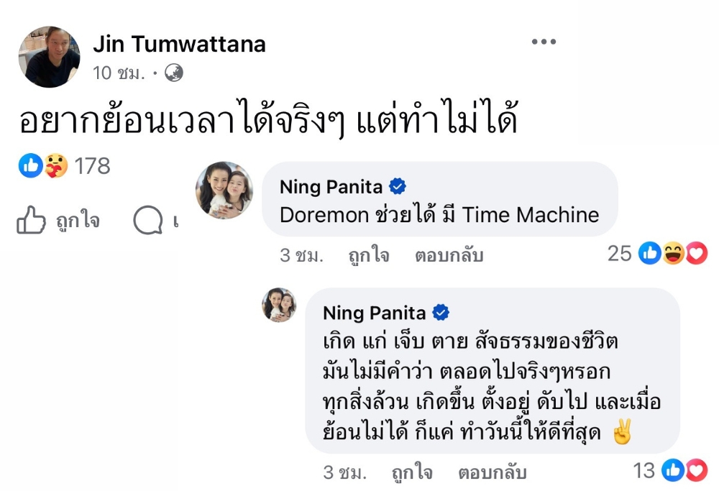
Task: Open the post's three-dot options menu
Action: tap(544, 42)
